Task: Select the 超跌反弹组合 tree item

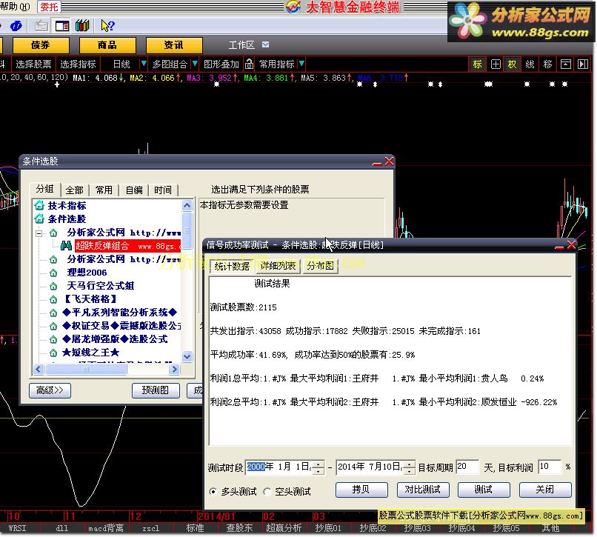Action: point(127,246)
